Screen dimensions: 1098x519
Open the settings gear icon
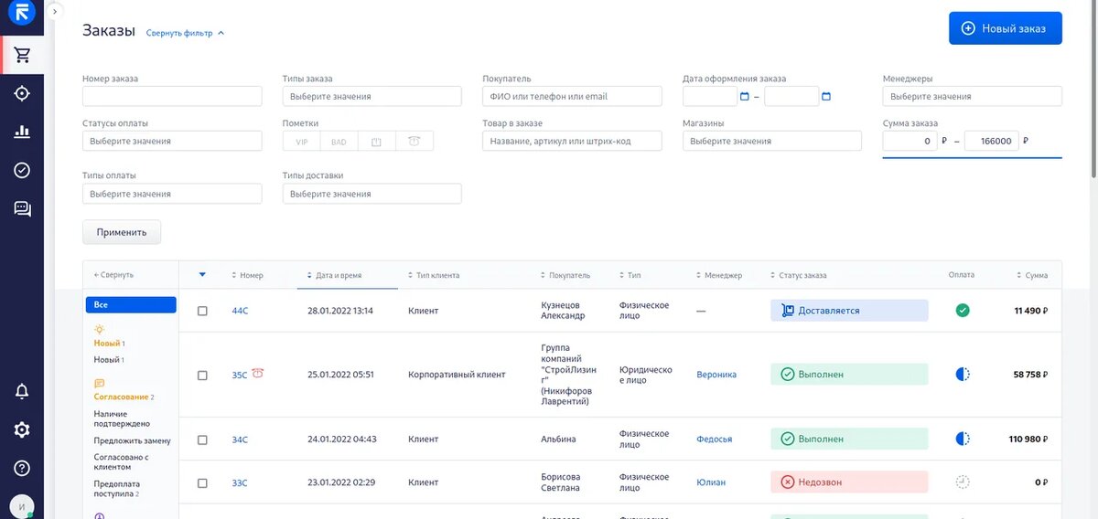tap(22, 429)
